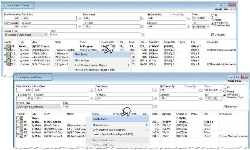This screenshot has height=150, width=250.
Task: Click the Show Invoice Detail window icon in upper window
Action: coord(4,5)
